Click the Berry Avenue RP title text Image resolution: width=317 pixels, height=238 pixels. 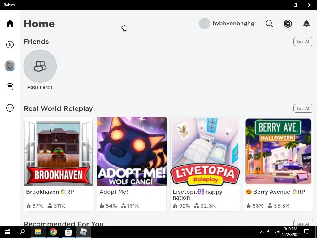(275, 192)
